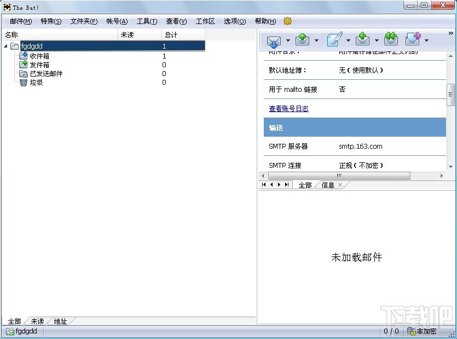Open the forward dropdown arrow
Image resolution: width=457 pixels, height=339 pixels.
pyautogui.click(x=427, y=40)
